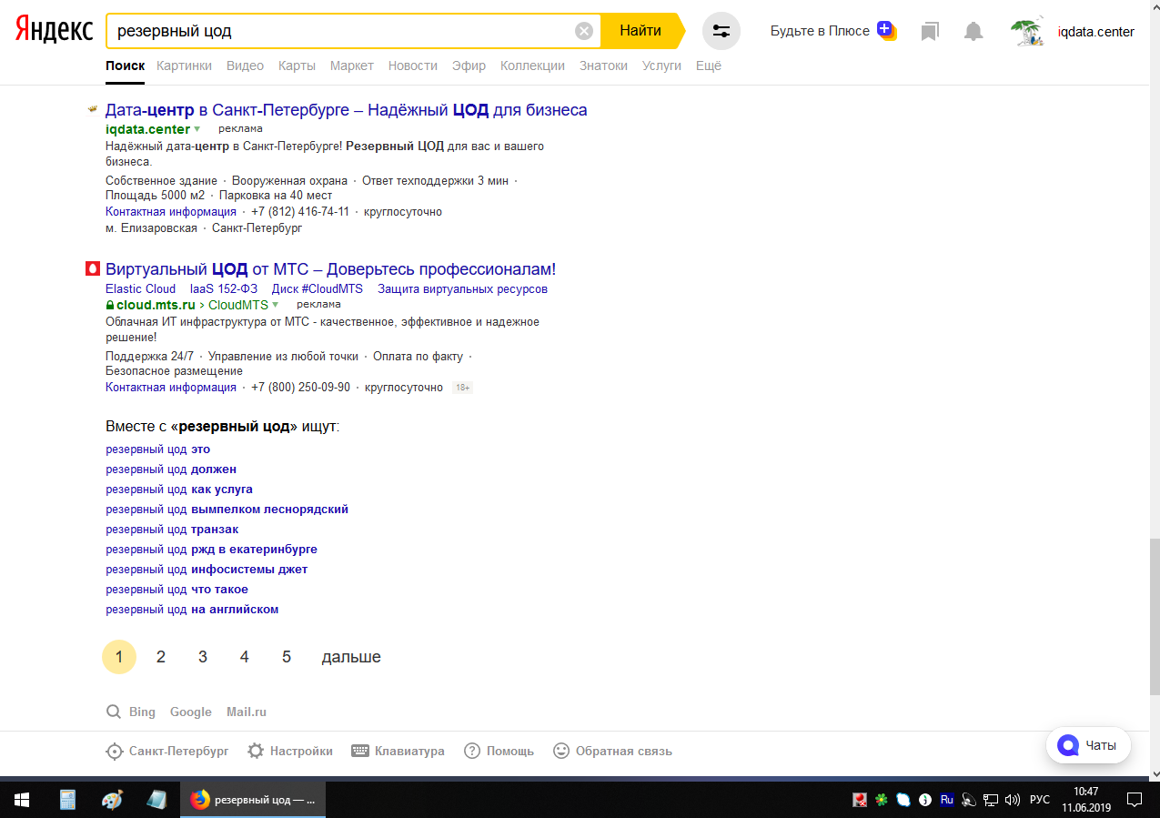Screen dimensions: 1160x818
Task: Search the query on Google
Action: (191, 712)
